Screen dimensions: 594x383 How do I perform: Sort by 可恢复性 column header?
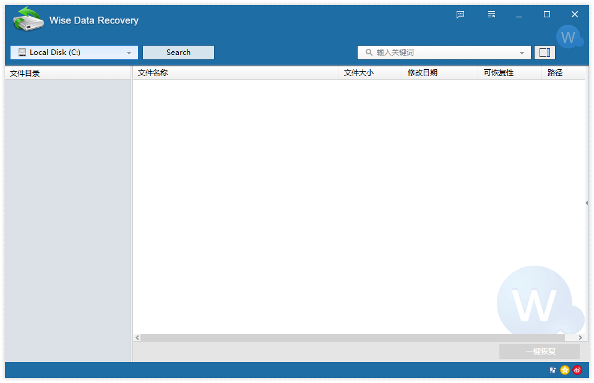pos(510,73)
